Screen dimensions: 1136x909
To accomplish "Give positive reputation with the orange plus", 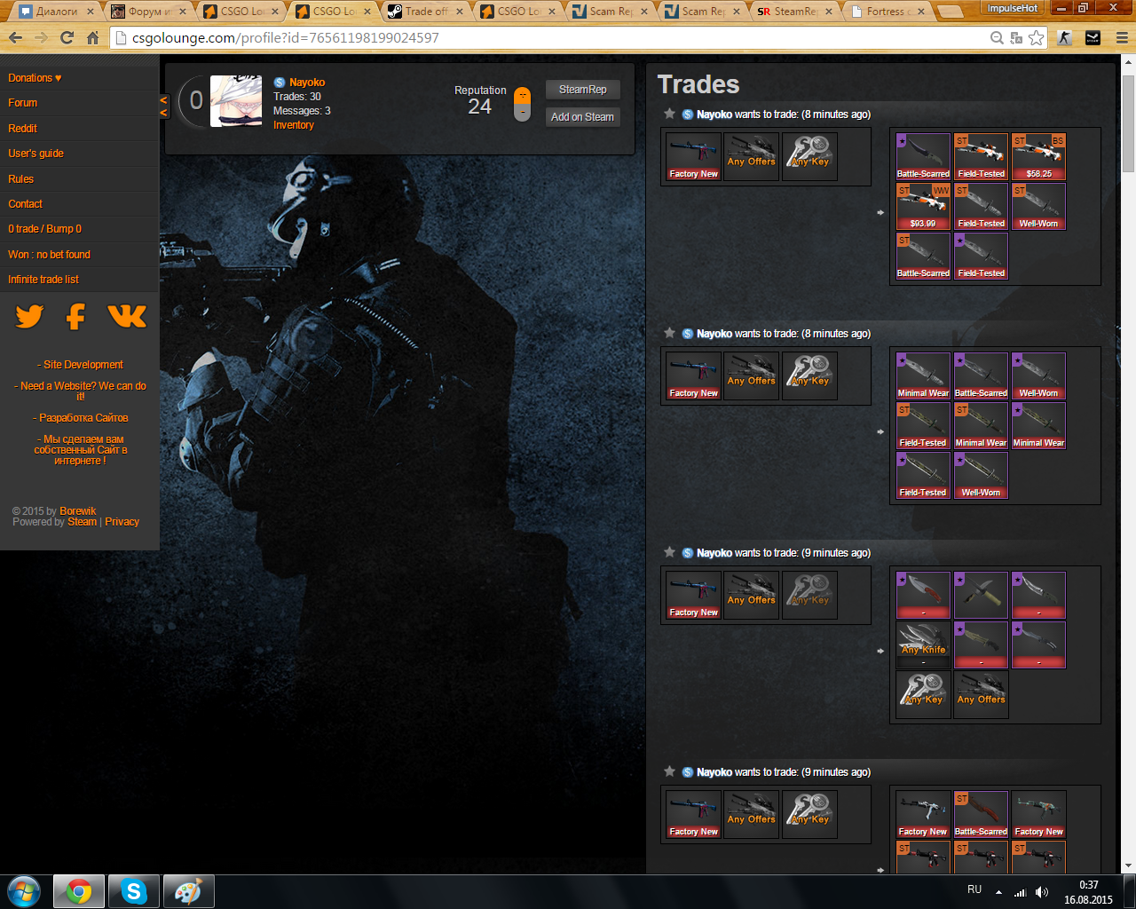I will click(x=523, y=95).
